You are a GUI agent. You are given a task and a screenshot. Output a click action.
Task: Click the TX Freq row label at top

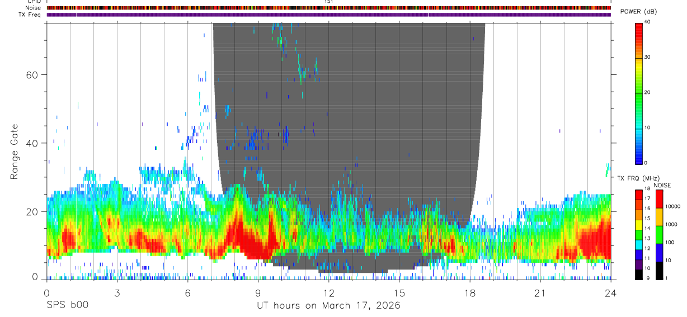pyautogui.click(x=29, y=15)
